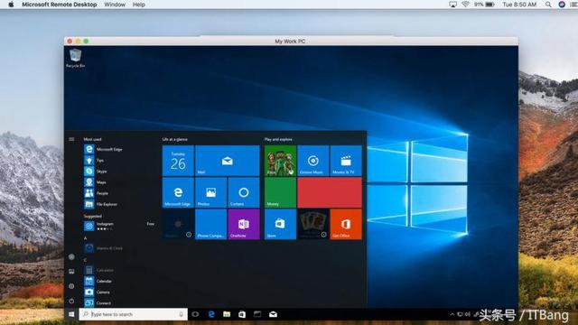Open the purple OneNote tile
Screen dimensions: 578x325
(x=244, y=224)
